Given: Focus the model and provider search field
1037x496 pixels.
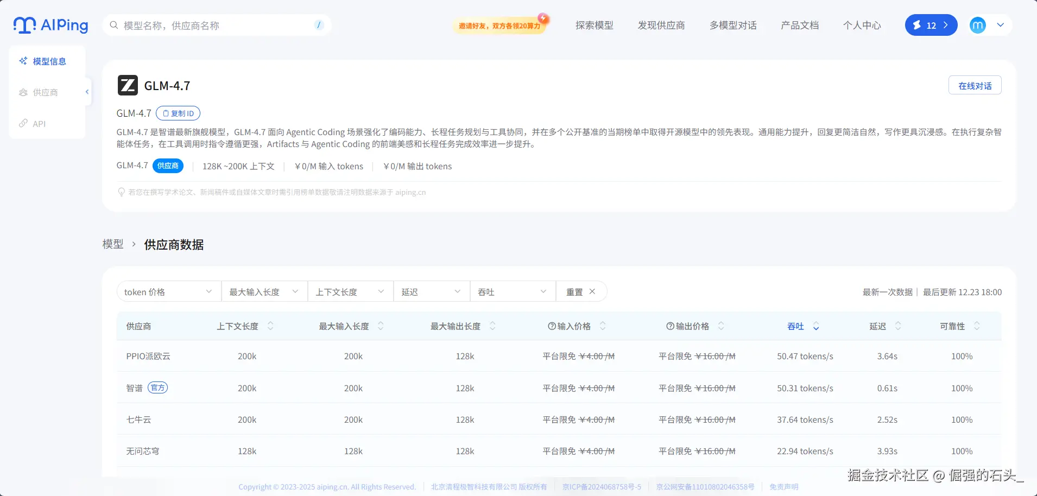Looking at the screenshot, I should (217, 25).
